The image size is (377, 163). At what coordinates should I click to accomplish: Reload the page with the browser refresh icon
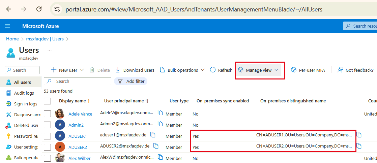tap(39, 9)
